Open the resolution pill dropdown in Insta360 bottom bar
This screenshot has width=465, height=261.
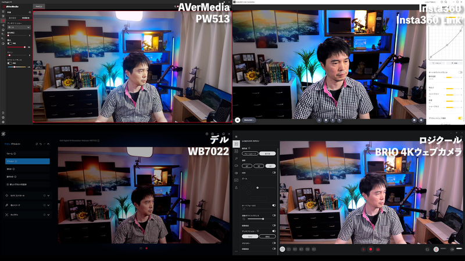click(249, 120)
